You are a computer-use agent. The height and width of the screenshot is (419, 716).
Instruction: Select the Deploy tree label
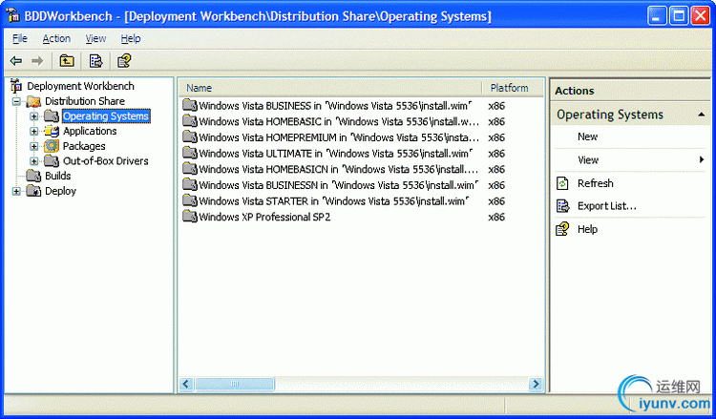click(x=60, y=191)
